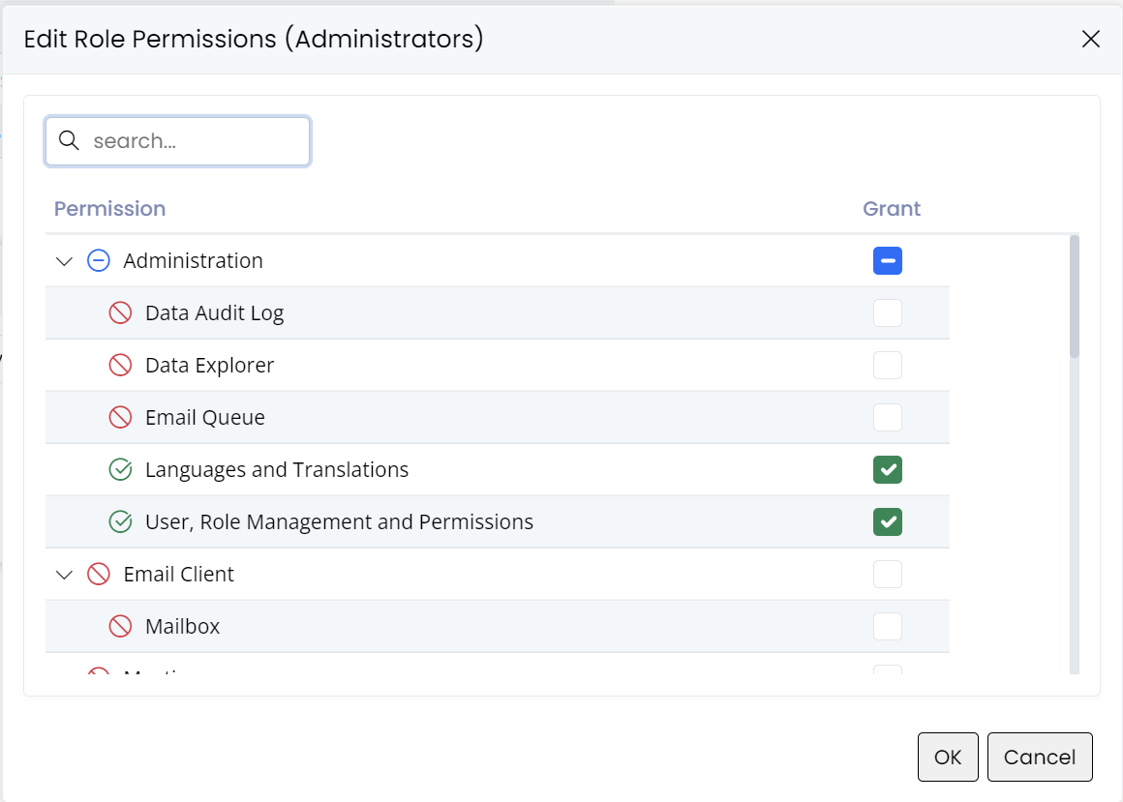Select the granted icon beside User, Role Management
The height and width of the screenshot is (802, 1123).
point(120,521)
